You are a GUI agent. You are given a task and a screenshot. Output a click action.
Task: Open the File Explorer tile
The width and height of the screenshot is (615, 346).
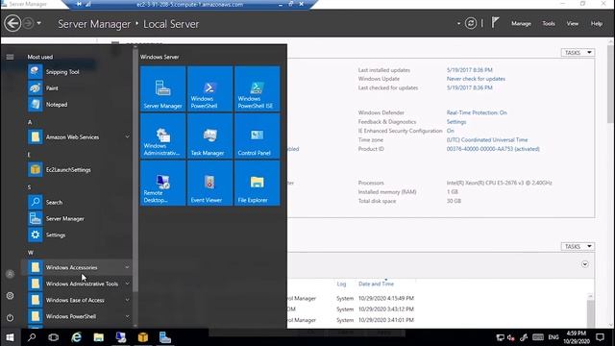[257, 184]
